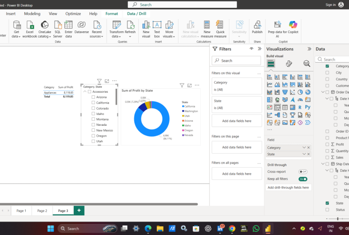349x235 pixels.
Task: Select the funnel chart visual type
Action: pos(285,92)
